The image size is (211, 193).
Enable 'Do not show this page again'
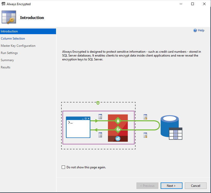click(63, 167)
